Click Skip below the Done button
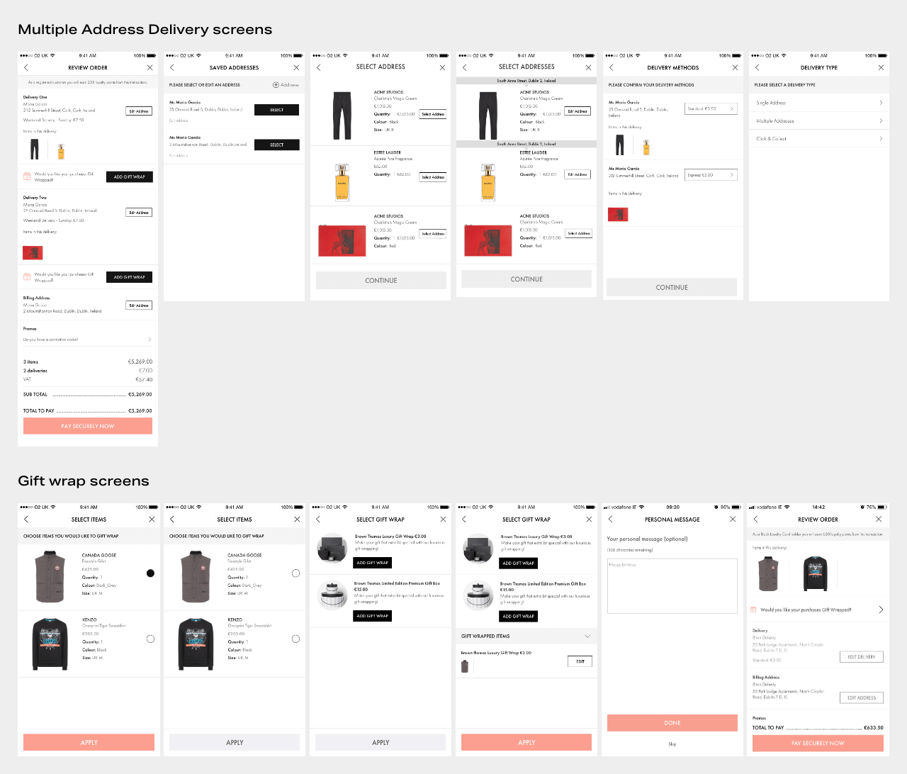 (x=672, y=744)
